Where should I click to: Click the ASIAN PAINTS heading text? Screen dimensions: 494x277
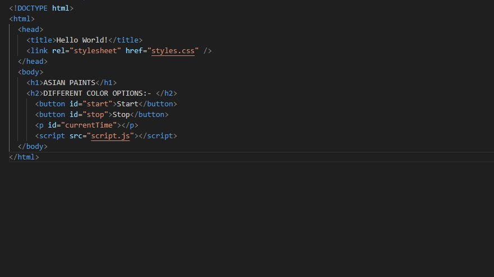tap(70, 83)
